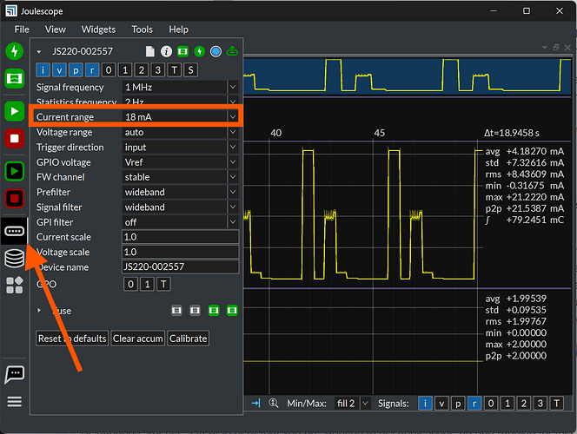Viewport: 577px width, 434px height.
Task: Click the document icon next to JS220-002557
Action: click(150, 51)
